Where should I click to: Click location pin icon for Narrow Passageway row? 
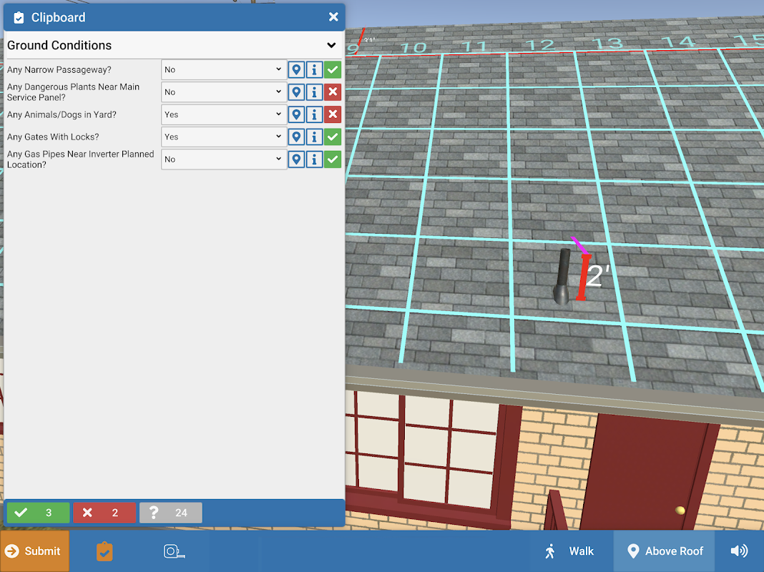coord(296,69)
